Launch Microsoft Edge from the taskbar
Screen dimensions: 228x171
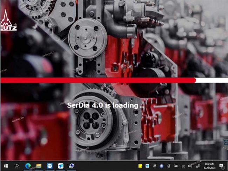(x=28, y=166)
